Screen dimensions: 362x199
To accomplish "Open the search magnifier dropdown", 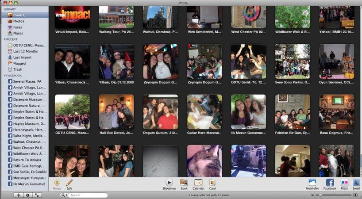I will [x=65, y=195].
